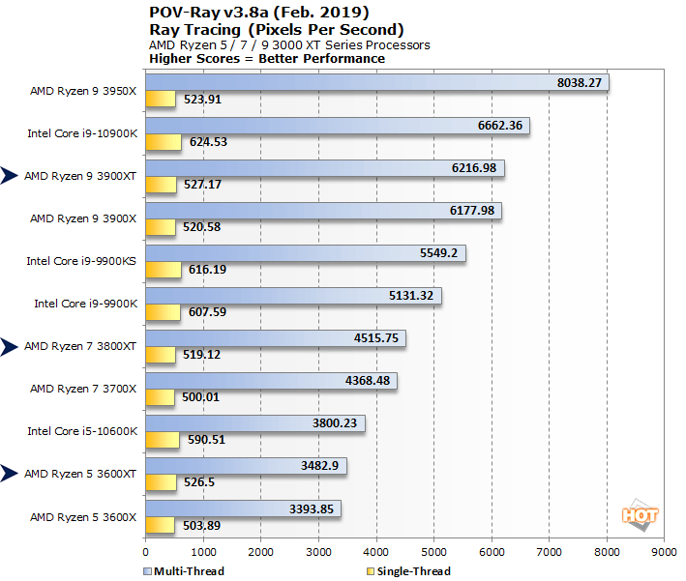Click the Higher Scores = Better Performance note

(267, 59)
